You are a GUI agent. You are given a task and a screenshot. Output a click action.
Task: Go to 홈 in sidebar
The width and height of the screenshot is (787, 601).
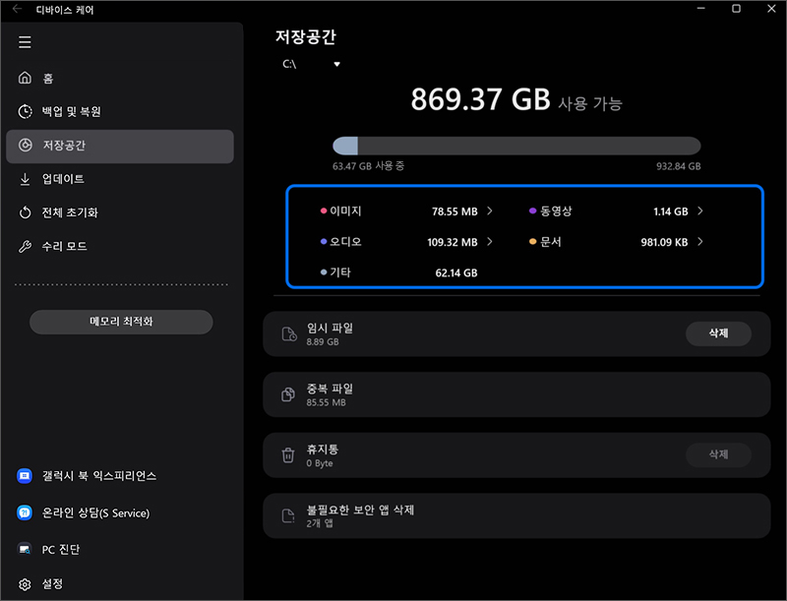[x=47, y=79]
